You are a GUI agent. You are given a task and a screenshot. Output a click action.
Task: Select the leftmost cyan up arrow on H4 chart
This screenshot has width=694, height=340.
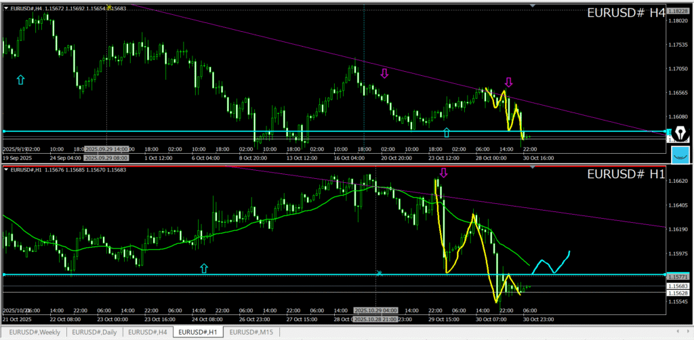[20, 80]
